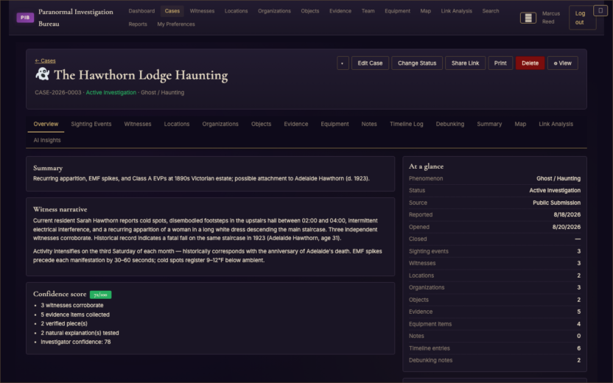This screenshot has width=613, height=383.
Task: Switch to the case Objects tab
Action: click(261, 124)
